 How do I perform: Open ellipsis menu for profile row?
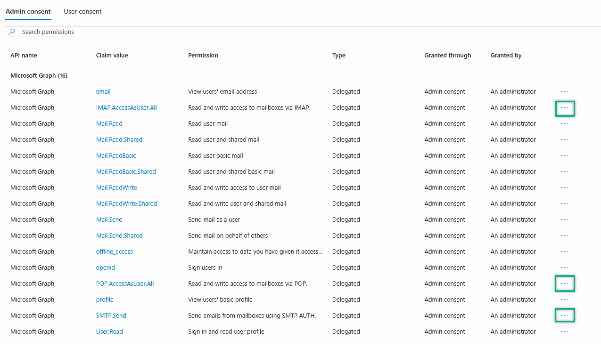(x=564, y=300)
